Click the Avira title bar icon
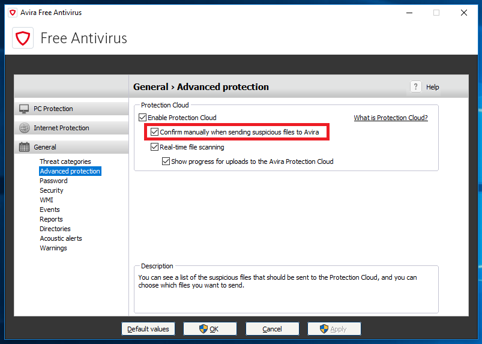Viewport: 482px width, 344px height. pos(13,13)
